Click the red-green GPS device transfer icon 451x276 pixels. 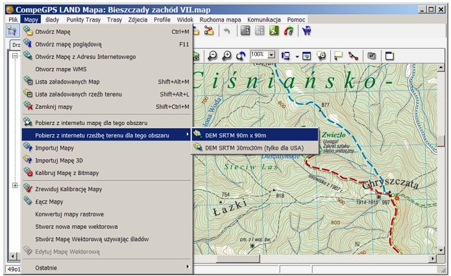pyautogui.click(x=289, y=30)
